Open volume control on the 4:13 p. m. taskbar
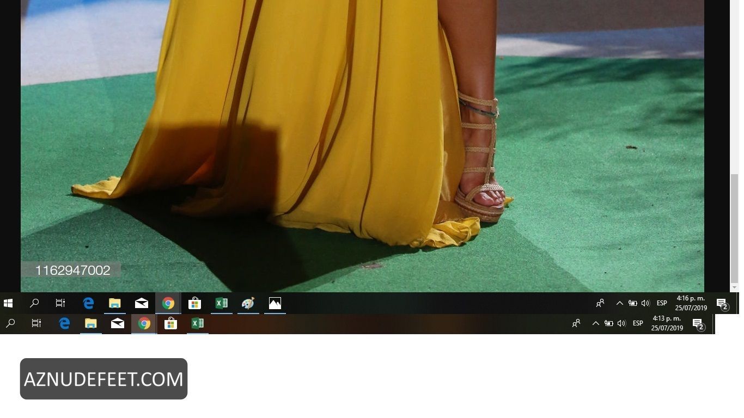 [621, 323]
